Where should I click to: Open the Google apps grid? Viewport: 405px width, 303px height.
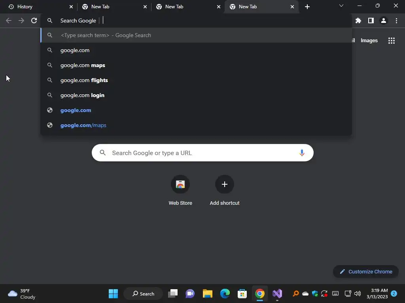(x=392, y=41)
